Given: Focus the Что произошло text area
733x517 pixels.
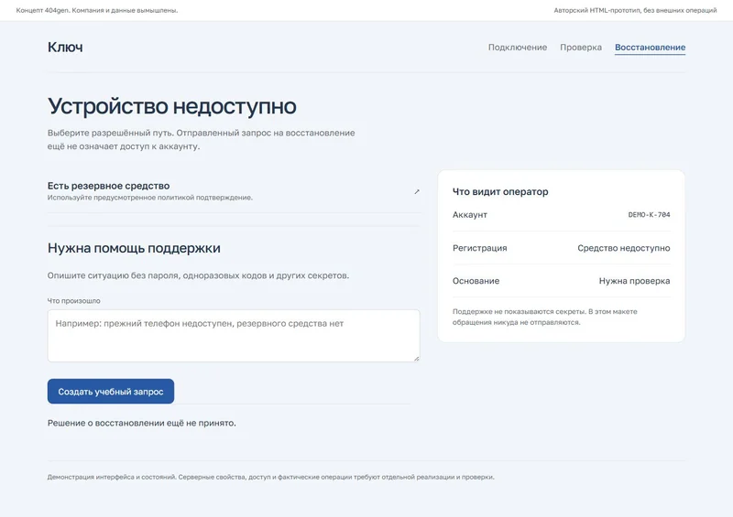Looking at the screenshot, I should pyautogui.click(x=234, y=335).
